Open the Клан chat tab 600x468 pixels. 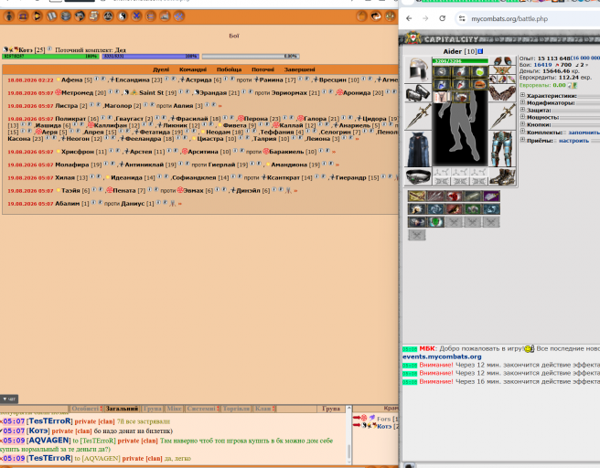(264, 409)
